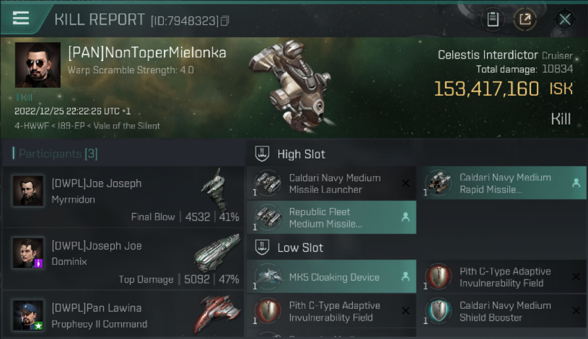Screen dimensions: 588x339
Task: Click the High Slot section header
Action: click(x=301, y=154)
